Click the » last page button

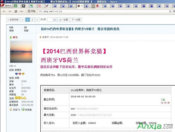pos(37,20)
